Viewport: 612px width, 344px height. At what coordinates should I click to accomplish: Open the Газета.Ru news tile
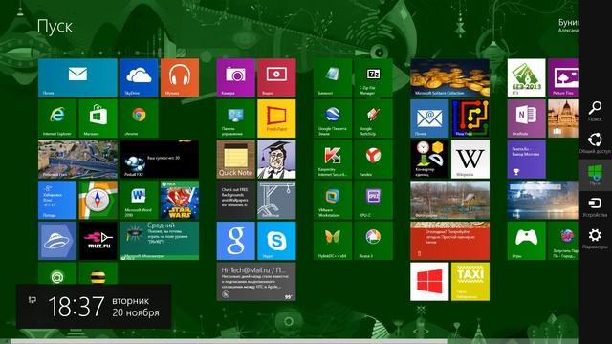(x=527, y=160)
